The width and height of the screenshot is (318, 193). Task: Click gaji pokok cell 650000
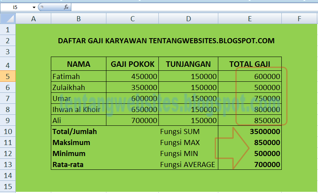point(132,109)
